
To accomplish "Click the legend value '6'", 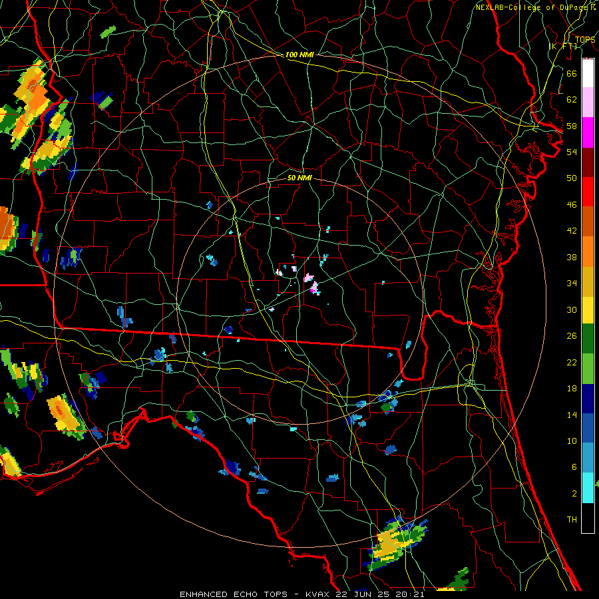I will [574, 467].
